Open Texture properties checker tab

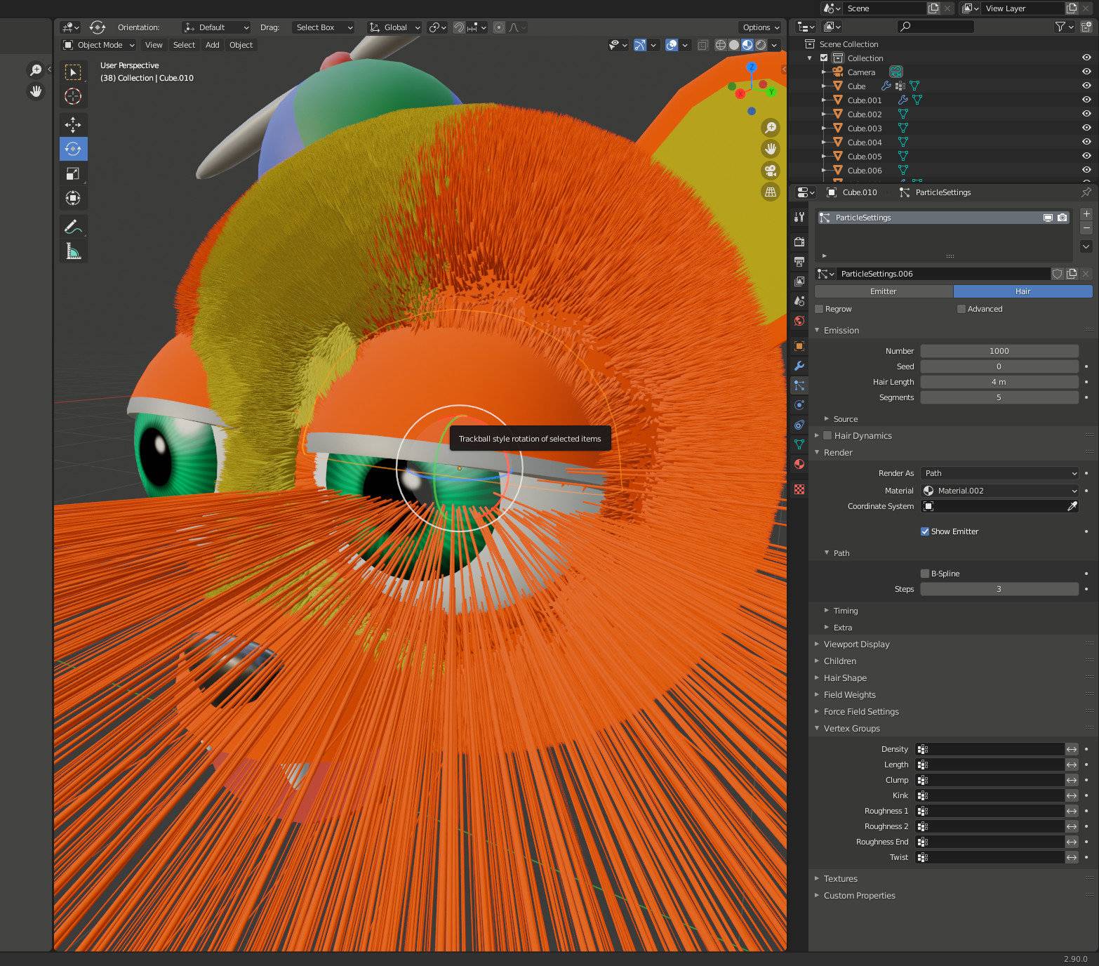point(799,489)
